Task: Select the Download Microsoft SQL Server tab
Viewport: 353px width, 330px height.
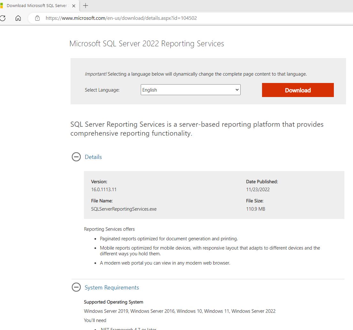Action: point(37,6)
